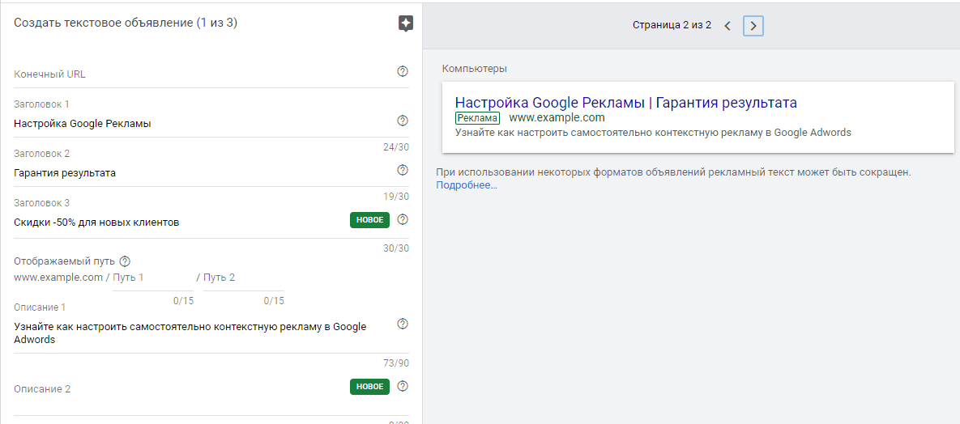Click the 73/90 character counter

pos(396,363)
